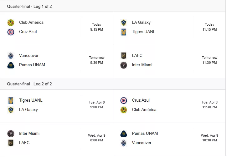Open Tue, Apr 8 9:00 PM match
The height and width of the screenshot is (157, 227).
[56, 106]
